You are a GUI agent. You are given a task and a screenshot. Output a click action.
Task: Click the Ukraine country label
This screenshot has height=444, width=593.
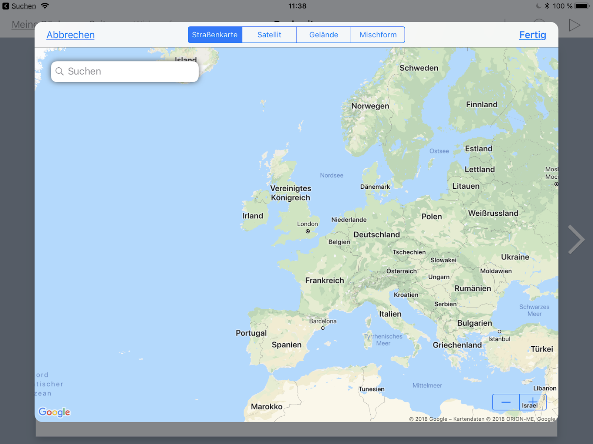(x=515, y=257)
